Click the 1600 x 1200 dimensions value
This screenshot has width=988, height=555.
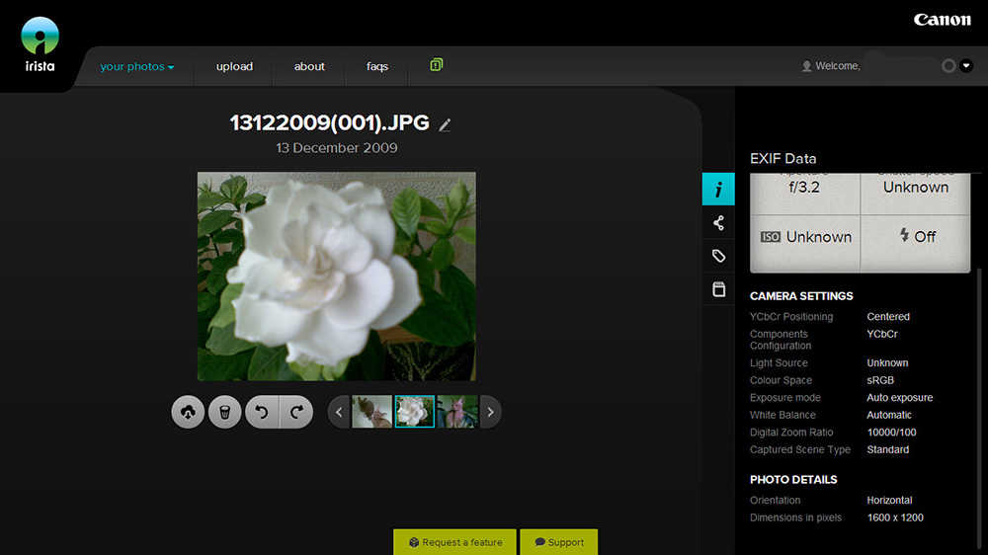tap(895, 517)
